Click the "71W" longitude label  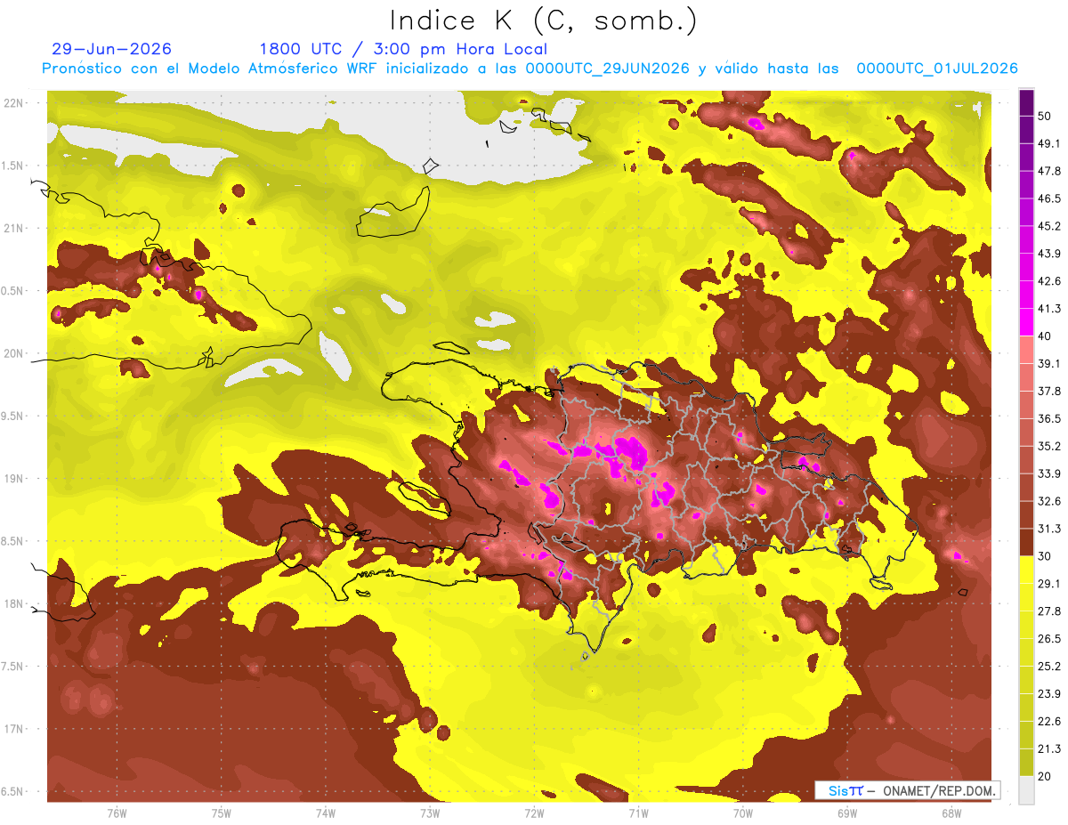638,813
